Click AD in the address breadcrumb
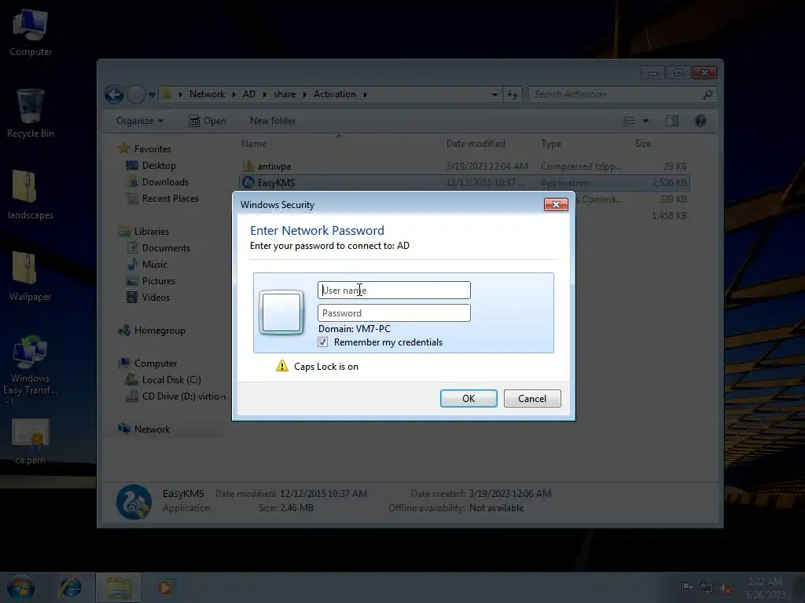 coord(249,94)
